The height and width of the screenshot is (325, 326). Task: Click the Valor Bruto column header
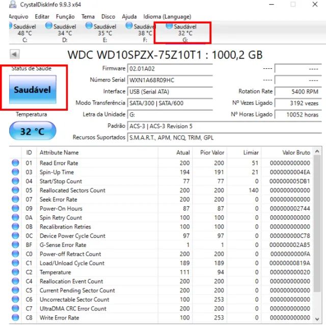click(x=287, y=152)
